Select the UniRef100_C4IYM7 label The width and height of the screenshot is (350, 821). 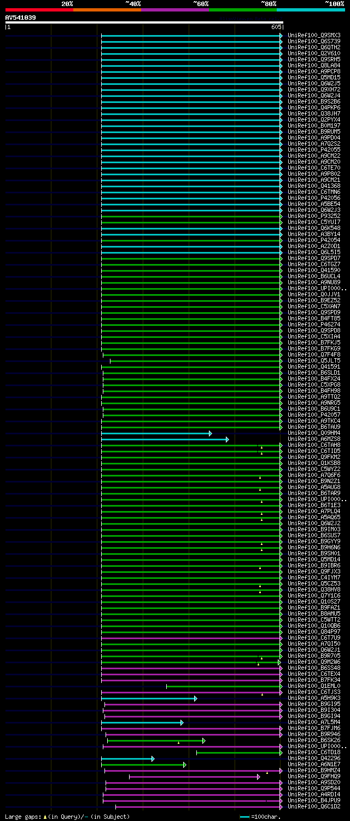pyautogui.click(x=314, y=578)
